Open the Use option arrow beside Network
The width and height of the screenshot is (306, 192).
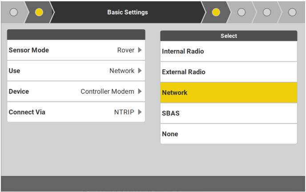(140, 71)
